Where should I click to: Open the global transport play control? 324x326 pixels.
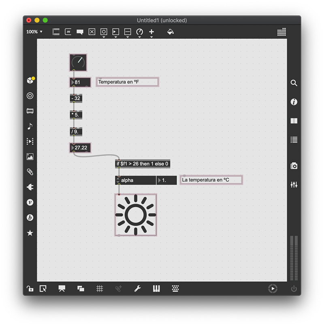click(x=273, y=289)
